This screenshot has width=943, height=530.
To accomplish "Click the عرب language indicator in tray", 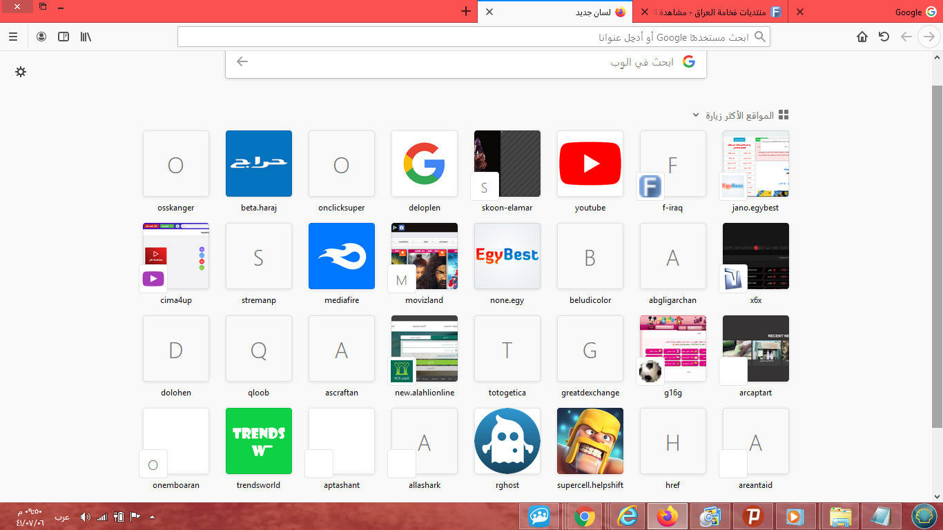I will point(62,517).
